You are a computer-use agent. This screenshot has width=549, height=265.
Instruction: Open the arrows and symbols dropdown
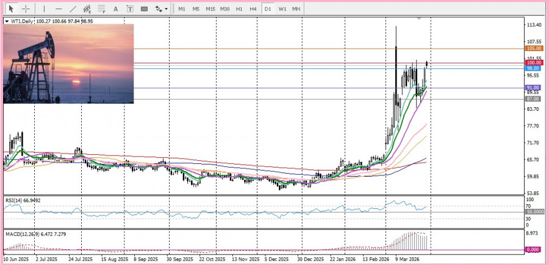[x=161, y=9]
